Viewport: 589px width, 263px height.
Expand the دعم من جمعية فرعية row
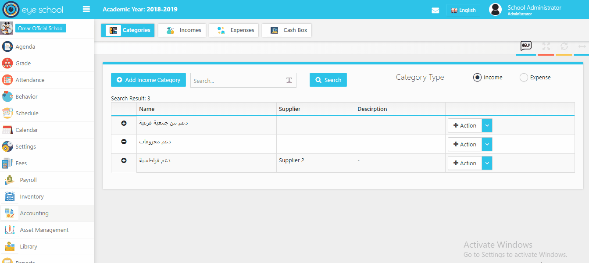pos(124,123)
